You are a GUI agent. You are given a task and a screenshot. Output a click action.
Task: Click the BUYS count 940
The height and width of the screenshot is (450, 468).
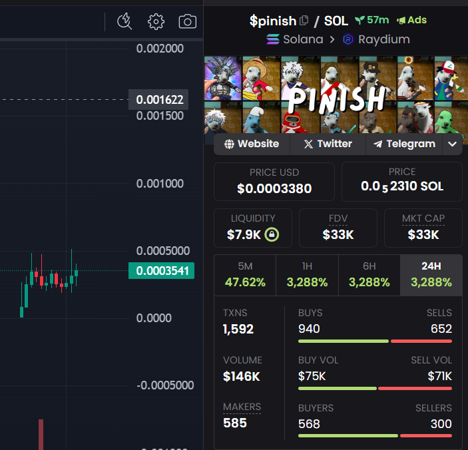pyautogui.click(x=309, y=329)
